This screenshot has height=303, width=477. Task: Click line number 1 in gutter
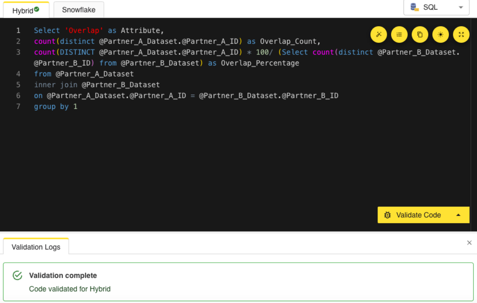click(x=18, y=30)
